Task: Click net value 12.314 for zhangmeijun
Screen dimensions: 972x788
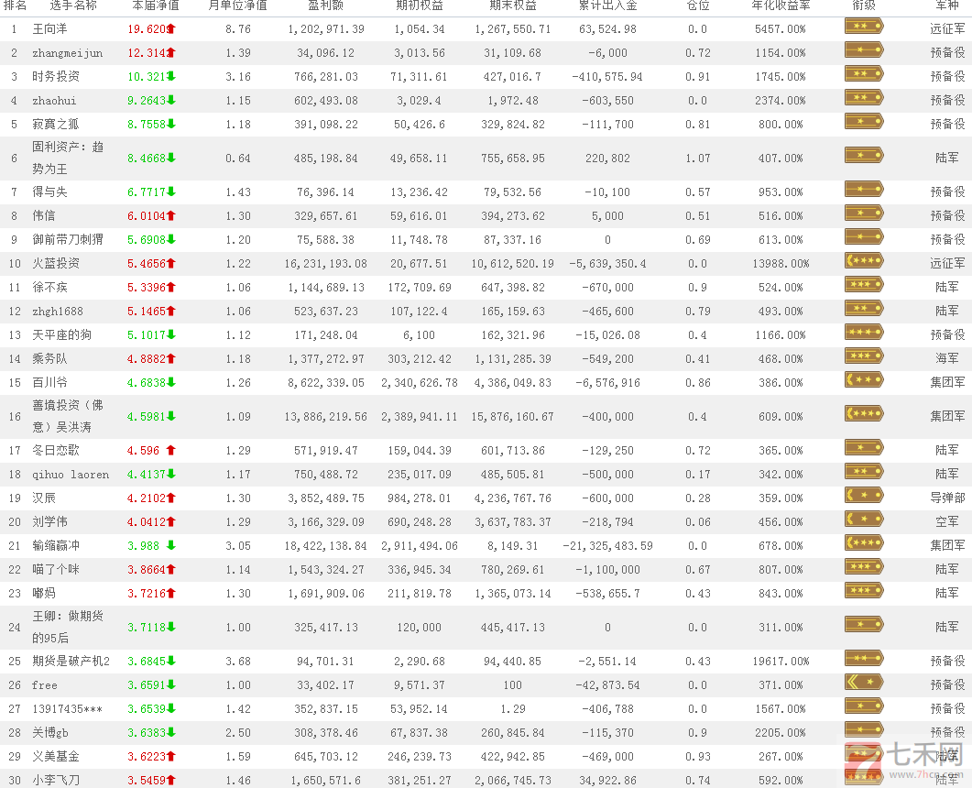Action: pyautogui.click(x=147, y=53)
